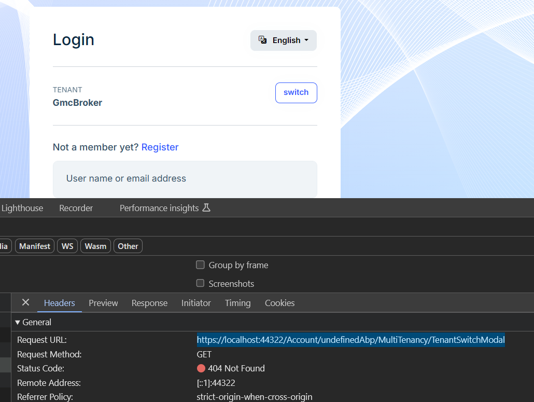
Task: Click the language translate icon
Action: 263,40
